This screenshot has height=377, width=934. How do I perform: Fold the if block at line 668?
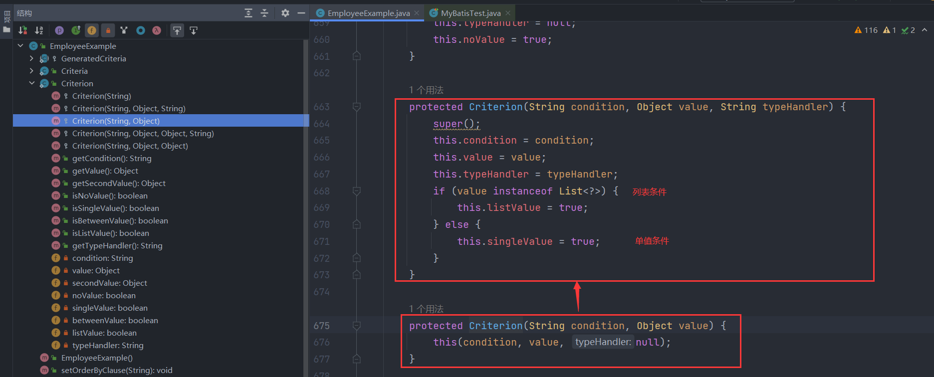coord(357,191)
